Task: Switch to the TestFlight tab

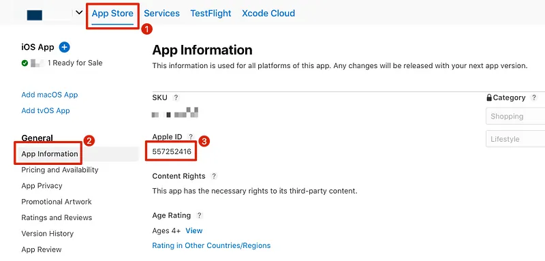Action: click(x=211, y=14)
